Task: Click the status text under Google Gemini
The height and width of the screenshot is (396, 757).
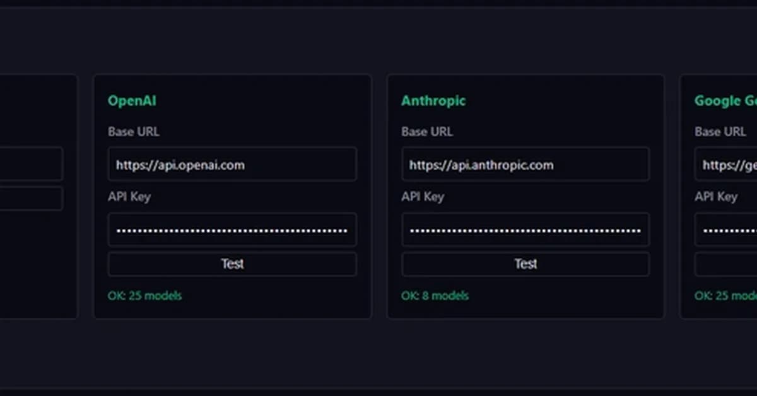Action: (724, 295)
